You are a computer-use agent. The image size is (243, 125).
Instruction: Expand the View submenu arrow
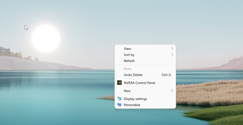172,49
